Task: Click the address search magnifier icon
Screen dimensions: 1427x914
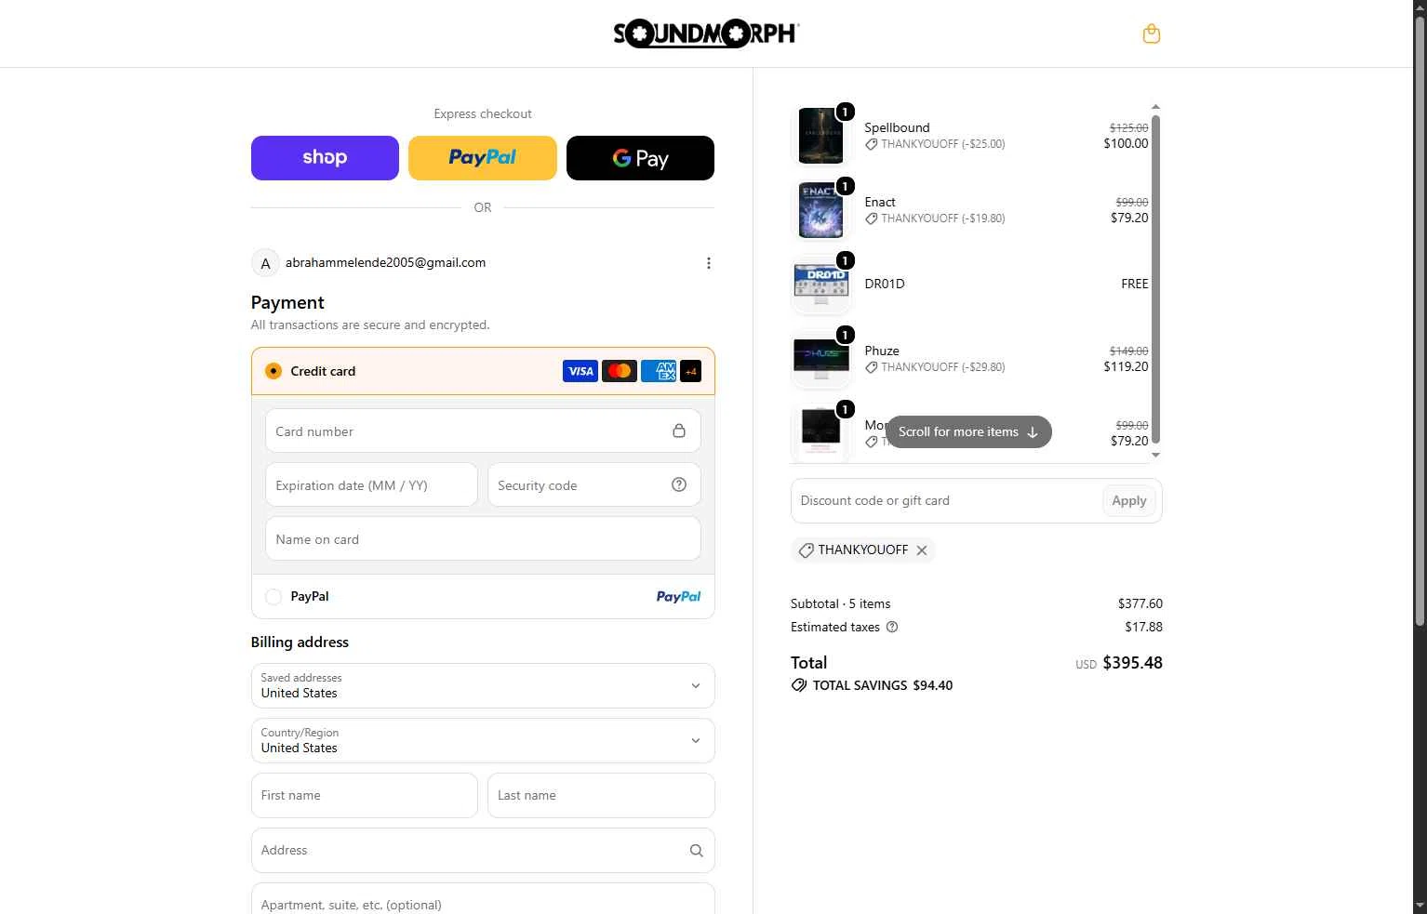Action: [x=696, y=850]
